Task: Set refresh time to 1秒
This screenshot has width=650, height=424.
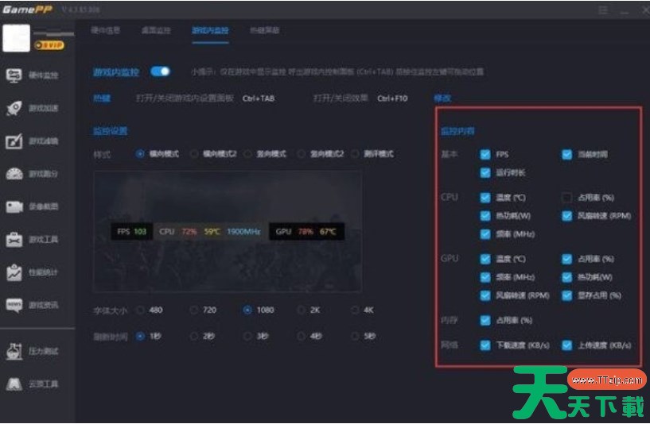Action: 140,337
